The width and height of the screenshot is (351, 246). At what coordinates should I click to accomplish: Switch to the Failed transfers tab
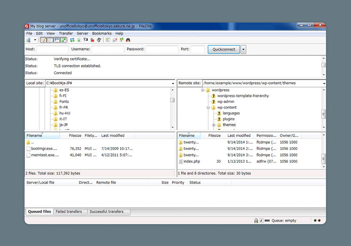pos(69,212)
